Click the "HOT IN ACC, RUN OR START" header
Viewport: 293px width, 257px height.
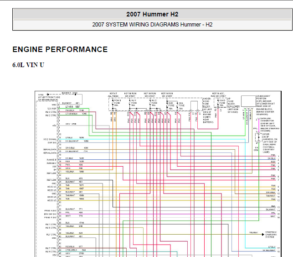(218, 94)
